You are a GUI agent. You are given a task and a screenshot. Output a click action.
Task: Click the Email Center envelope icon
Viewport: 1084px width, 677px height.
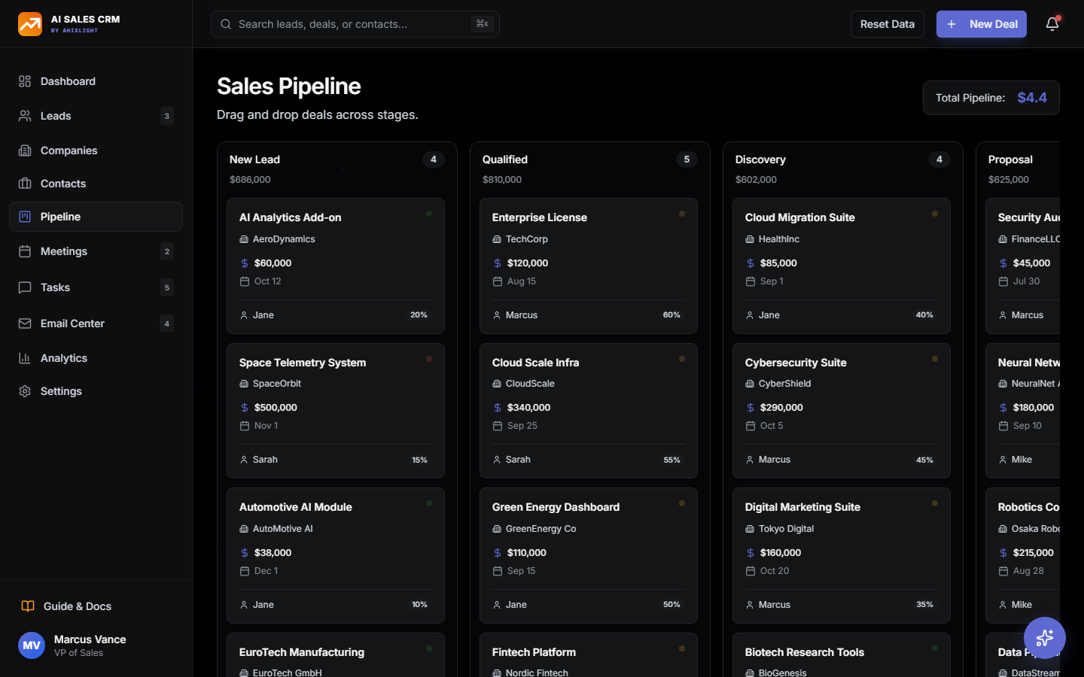(25, 323)
